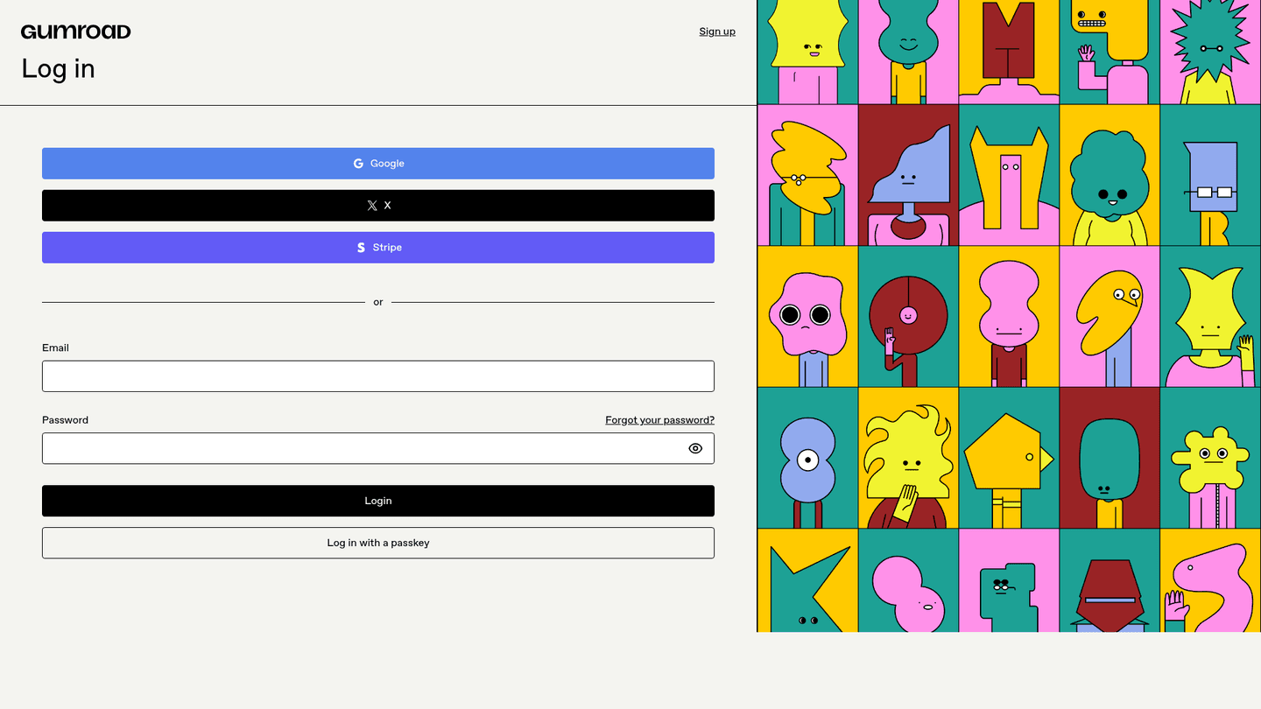Click the Gumroad logo
Screen dimensions: 1261x709
[x=76, y=32]
